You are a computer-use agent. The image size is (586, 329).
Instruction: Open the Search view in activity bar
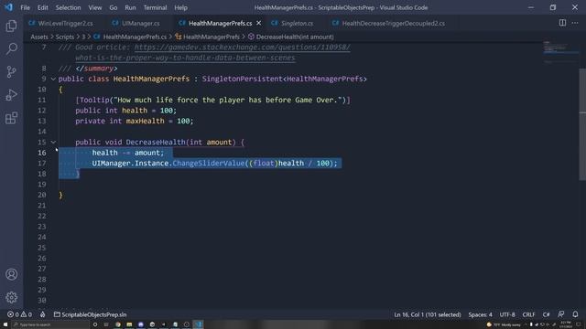(x=12, y=48)
